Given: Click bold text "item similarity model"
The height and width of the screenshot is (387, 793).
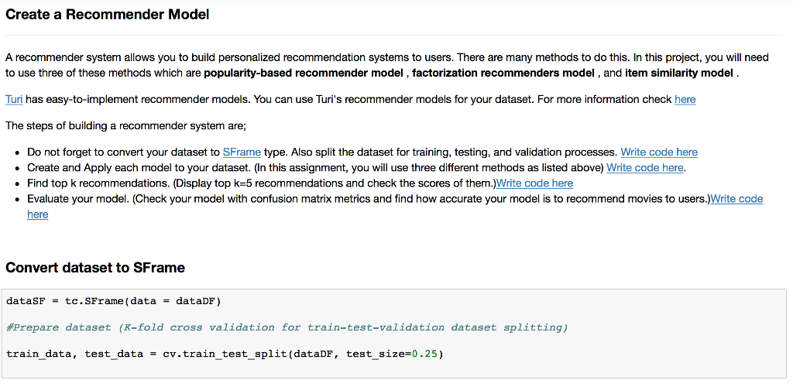Looking at the screenshot, I should tap(679, 73).
